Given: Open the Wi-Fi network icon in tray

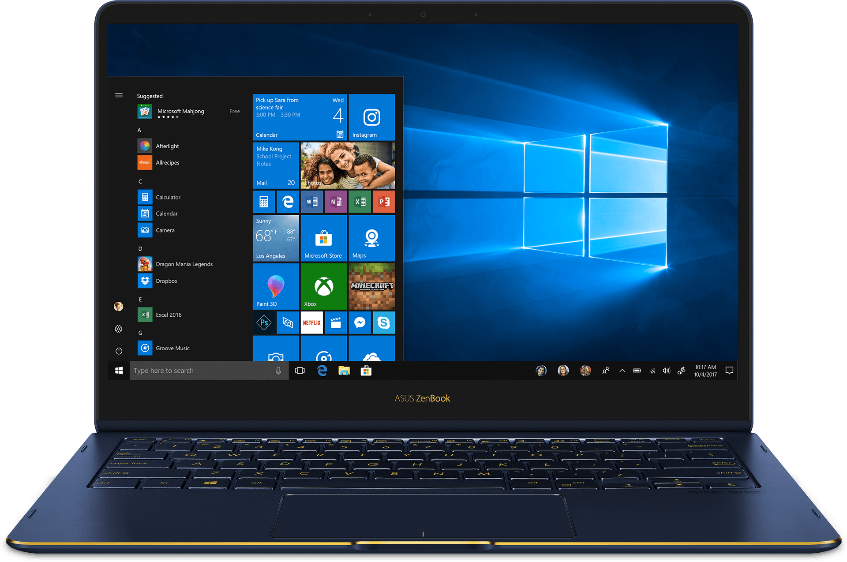Looking at the screenshot, I should click(652, 371).
